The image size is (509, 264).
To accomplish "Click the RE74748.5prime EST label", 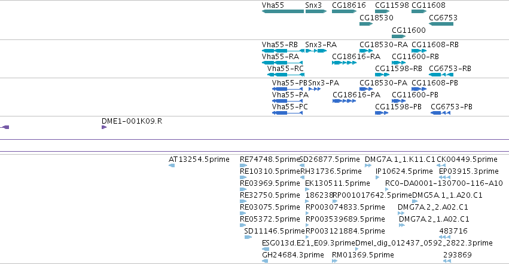I will click(x=270, y=159).
